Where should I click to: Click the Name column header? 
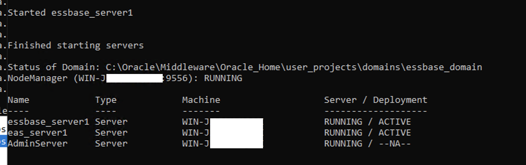(18, 100)
